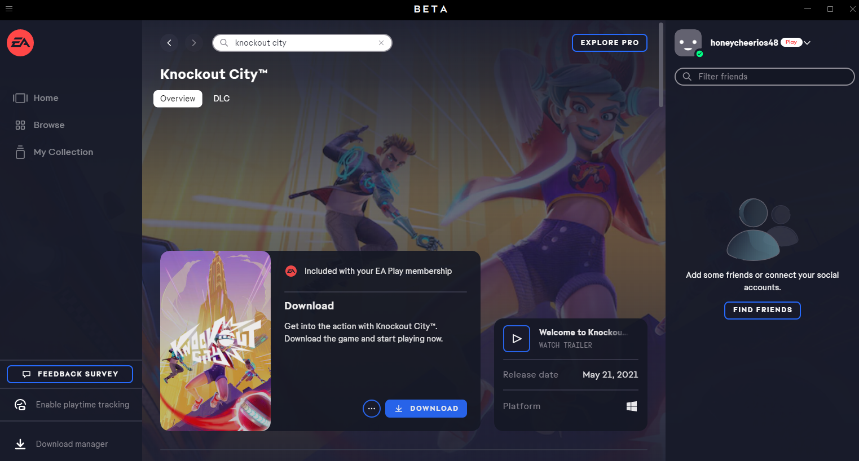
Task: Click the 'Knockout City™' title
Action: tap(214, 74)
